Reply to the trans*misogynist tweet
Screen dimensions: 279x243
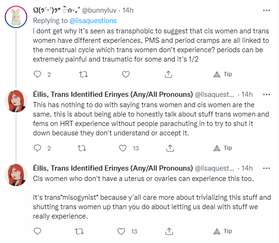(x=37, y=231)
